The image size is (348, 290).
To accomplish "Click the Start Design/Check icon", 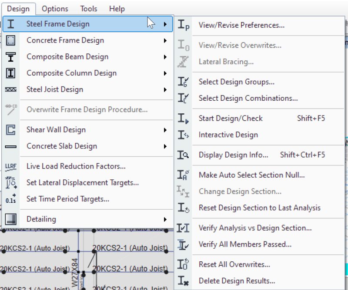I will [x=183, y=119].
